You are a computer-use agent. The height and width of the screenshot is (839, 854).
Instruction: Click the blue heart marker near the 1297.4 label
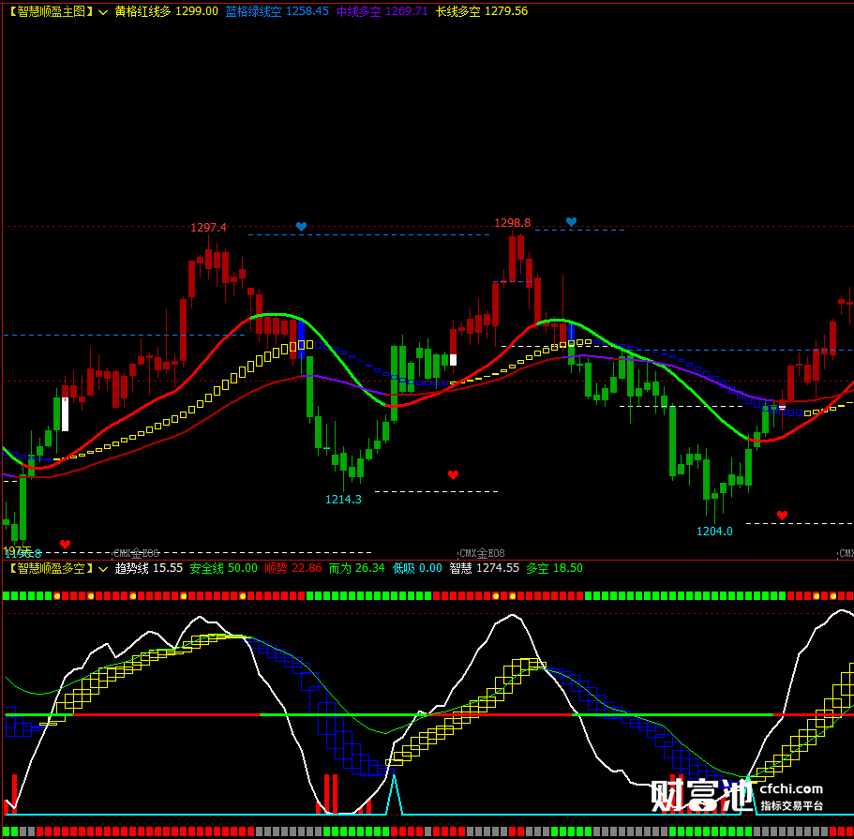tap(301, 226)
